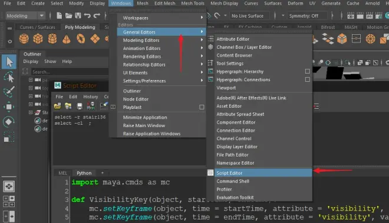Screen dimensions: 389x223
Task: Open the Script Editor History menu
Action: tap(91, 96)
